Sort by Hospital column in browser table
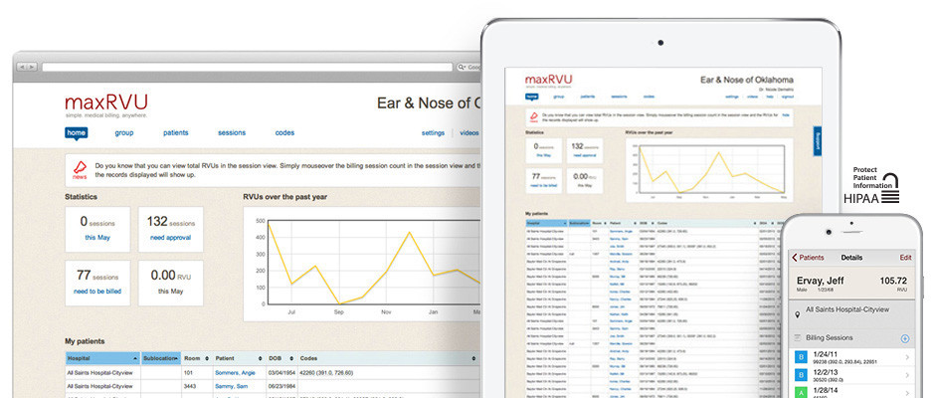The height and width of the screenshot is (398, 935). (x=102, y=358)
